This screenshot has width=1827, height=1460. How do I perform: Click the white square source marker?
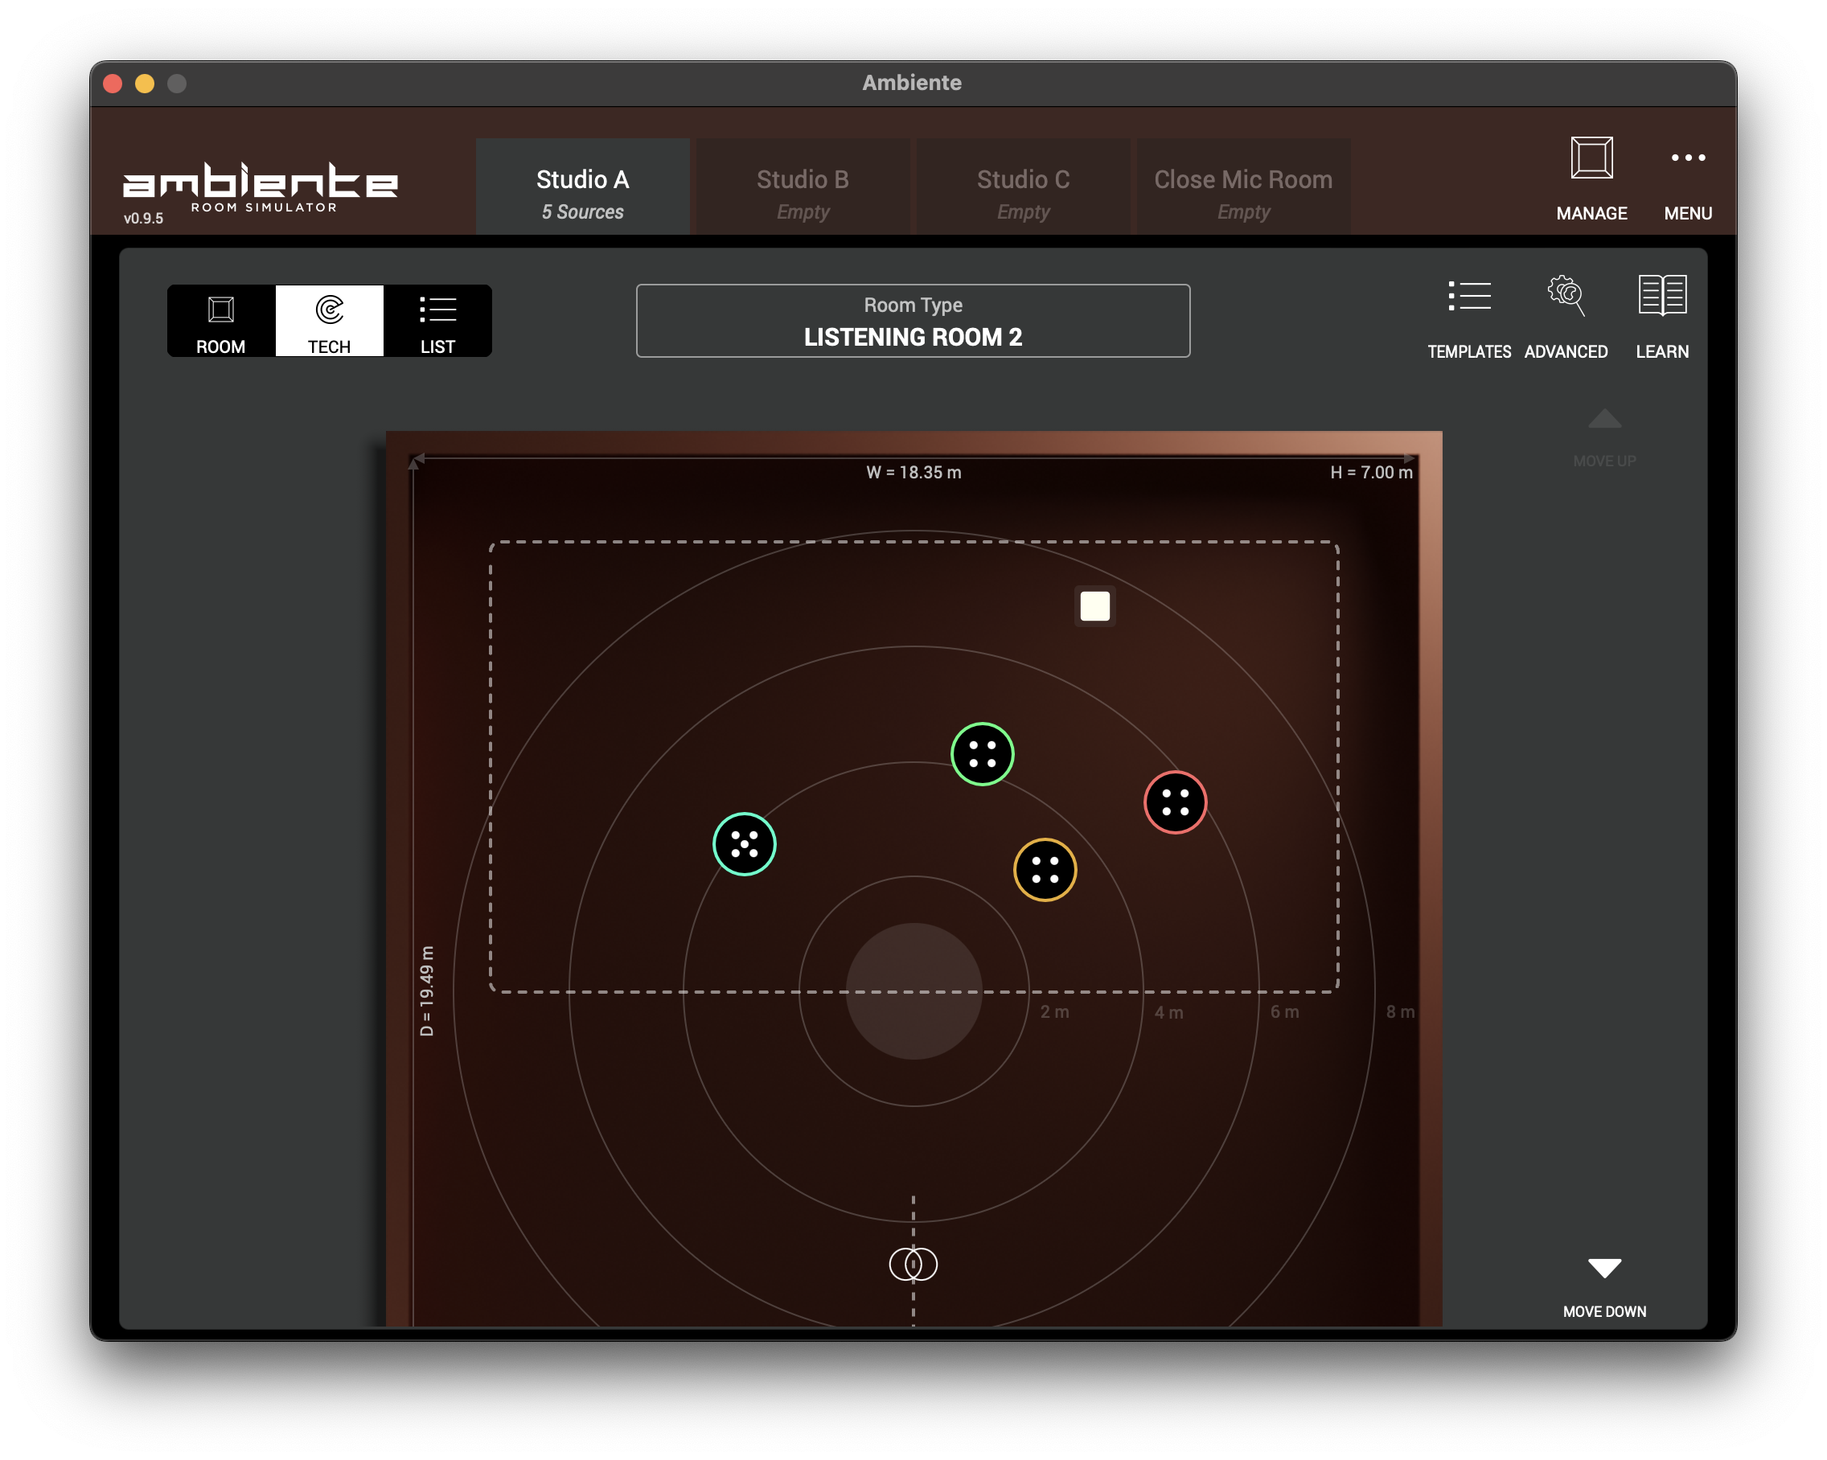click(x=1095, y=606)
